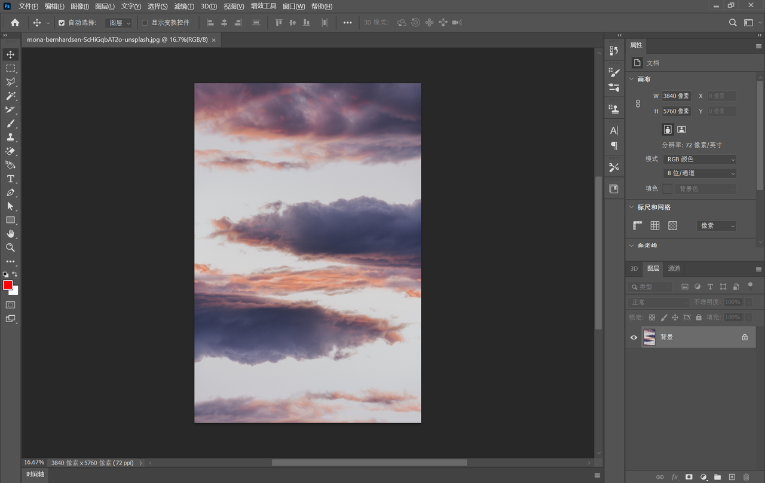The height and width of the screenshot is (483, 765).
Task: Click the 时间轴 panel button
Action: click(34, 475)
